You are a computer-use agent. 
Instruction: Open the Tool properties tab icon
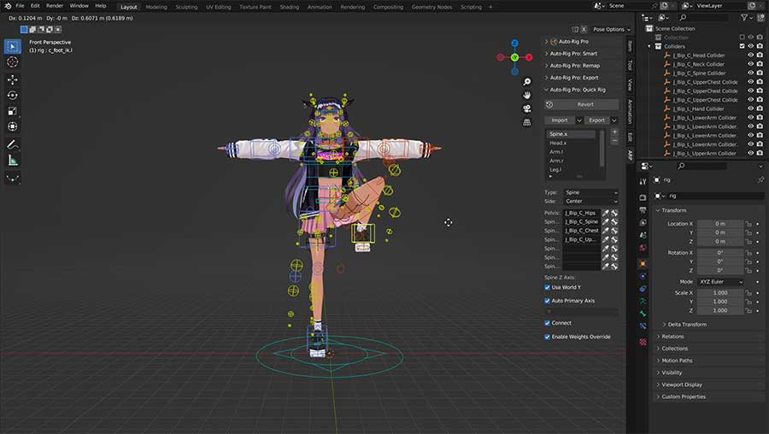tap(643, 181)
